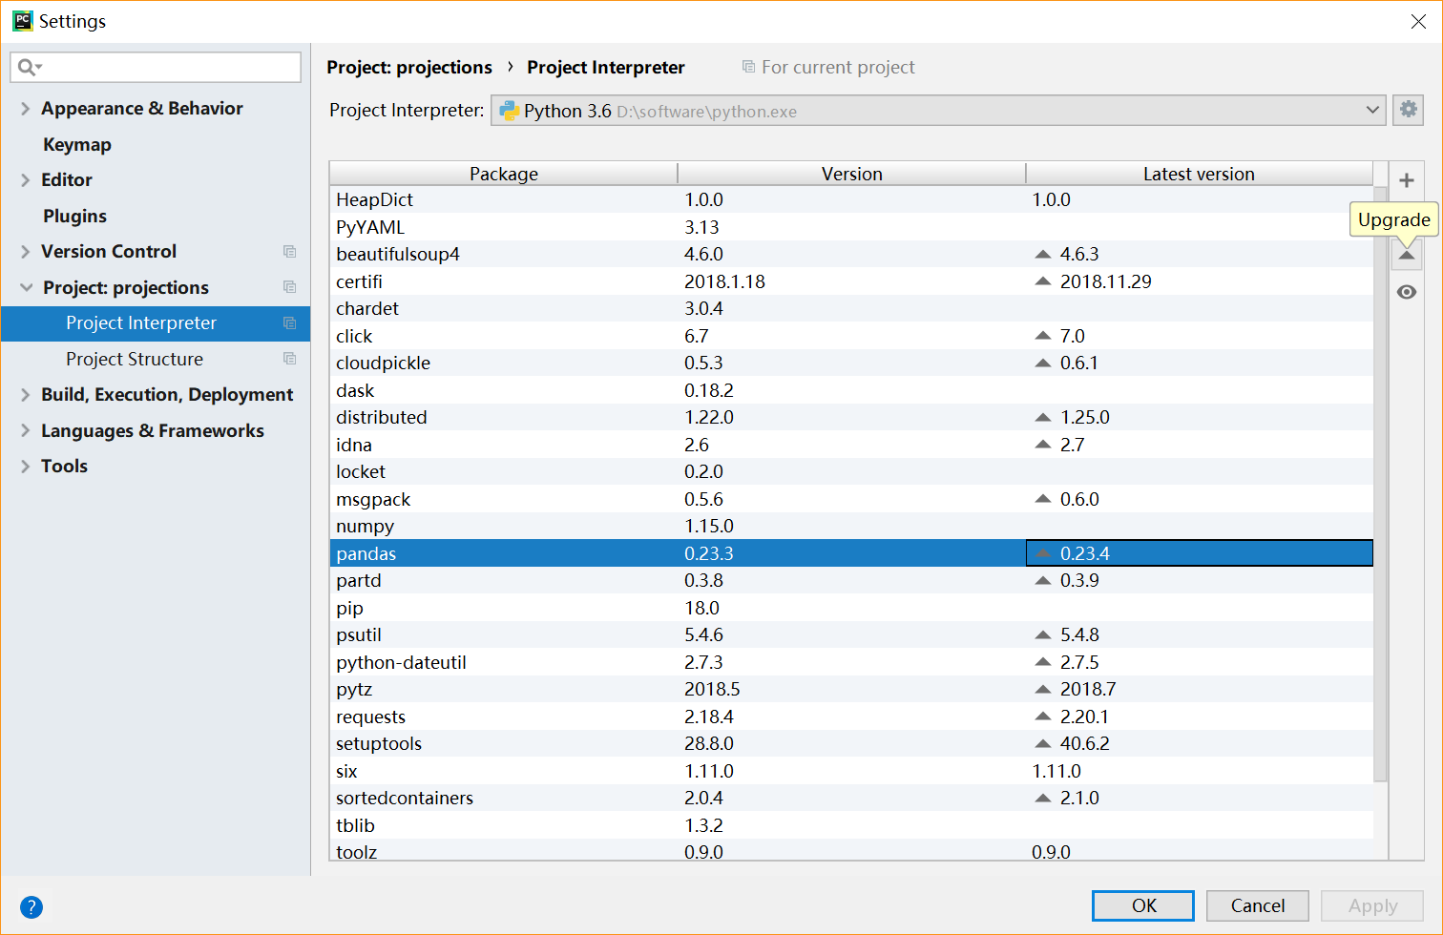The height and width of the screenshot is (935, 1443).
Task: Select the HeapDict package row
Action: point(851,199)
